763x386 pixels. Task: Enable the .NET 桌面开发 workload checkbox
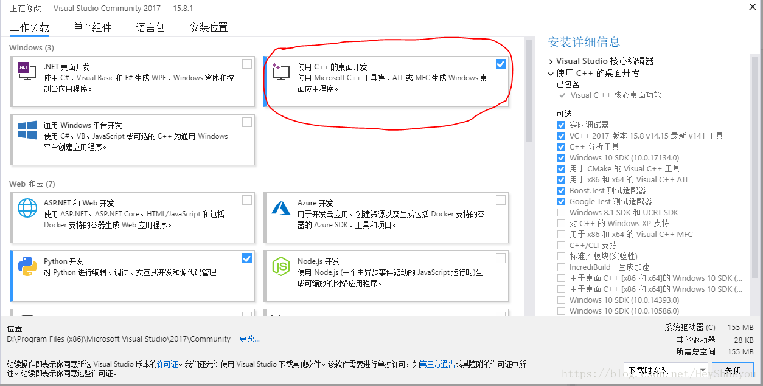(246, 64)
